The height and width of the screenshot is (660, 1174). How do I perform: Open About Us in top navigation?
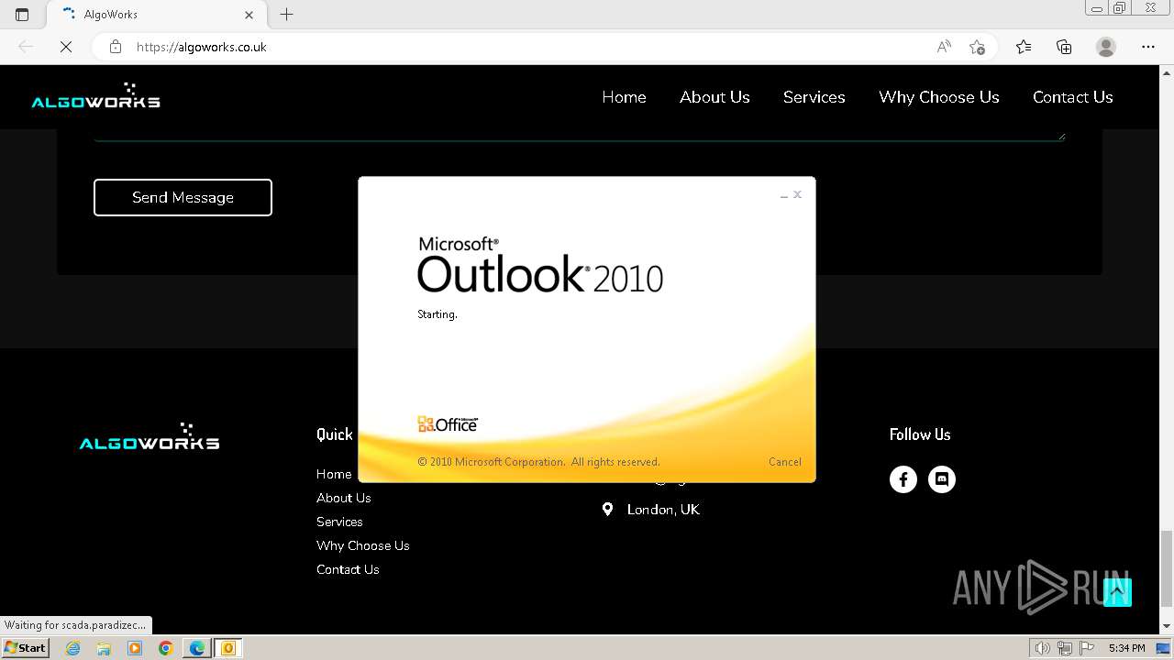pyautogui.click(x=714, y=97)
